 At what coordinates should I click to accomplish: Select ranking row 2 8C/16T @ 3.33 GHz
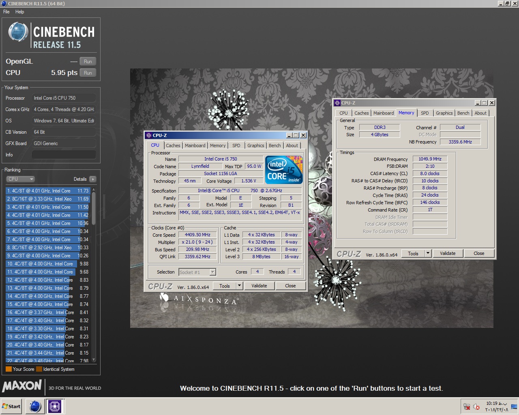pos(48,199)
